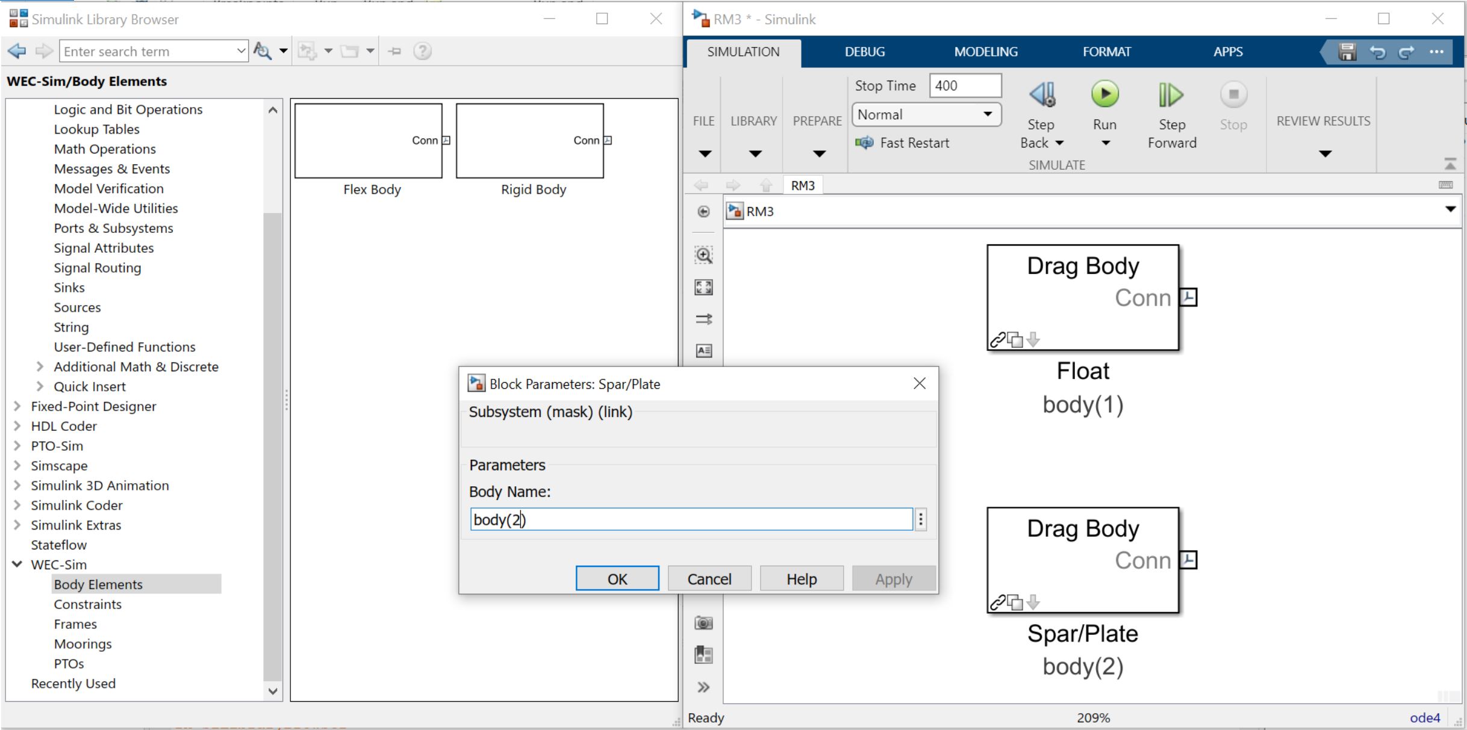
Task: Click the Annotation tool icon
Action: 703,350
